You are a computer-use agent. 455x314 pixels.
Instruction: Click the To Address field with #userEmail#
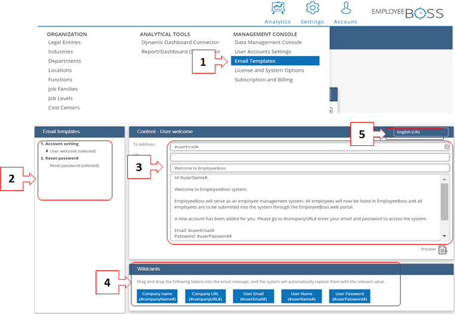(x=310, y=147)
